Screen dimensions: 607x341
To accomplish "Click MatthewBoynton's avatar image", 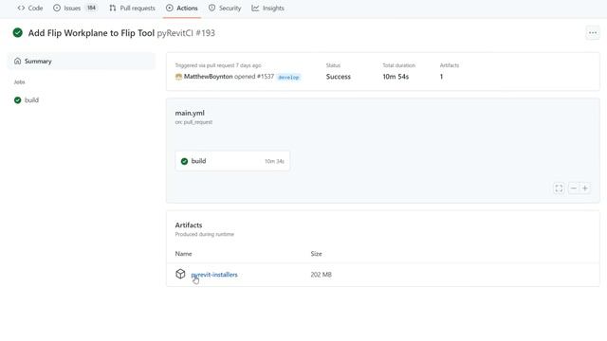I will [178, 77].
